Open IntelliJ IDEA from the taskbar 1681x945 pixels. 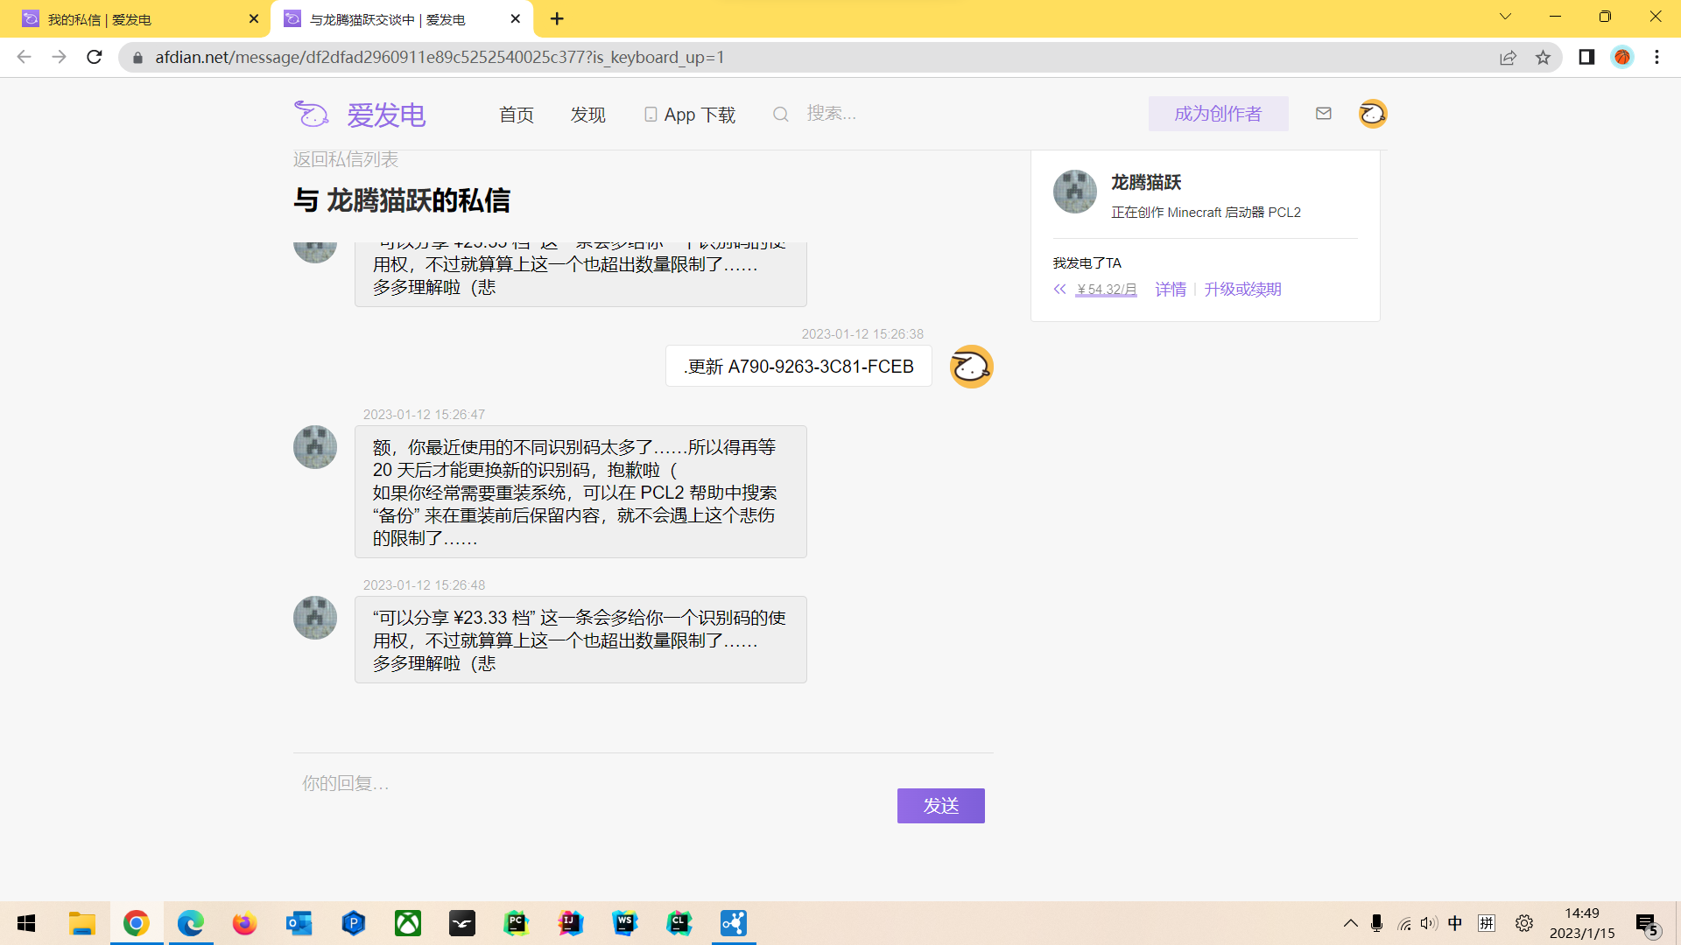point(571,923)
